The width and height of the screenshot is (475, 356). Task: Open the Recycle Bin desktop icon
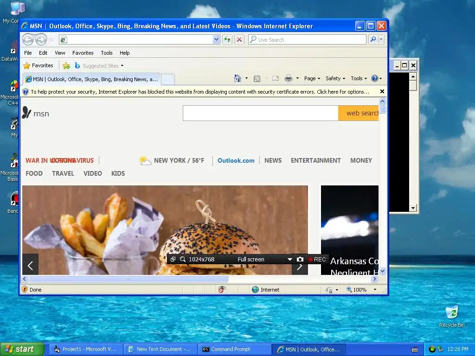tap(452, 316)
